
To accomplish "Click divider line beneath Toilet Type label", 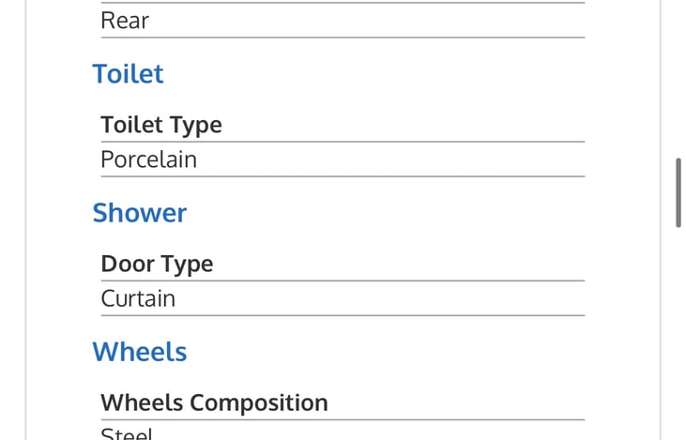I will 343,142.
